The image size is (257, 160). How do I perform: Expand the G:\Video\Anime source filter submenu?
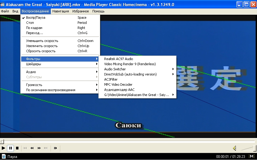coord(137,95)
